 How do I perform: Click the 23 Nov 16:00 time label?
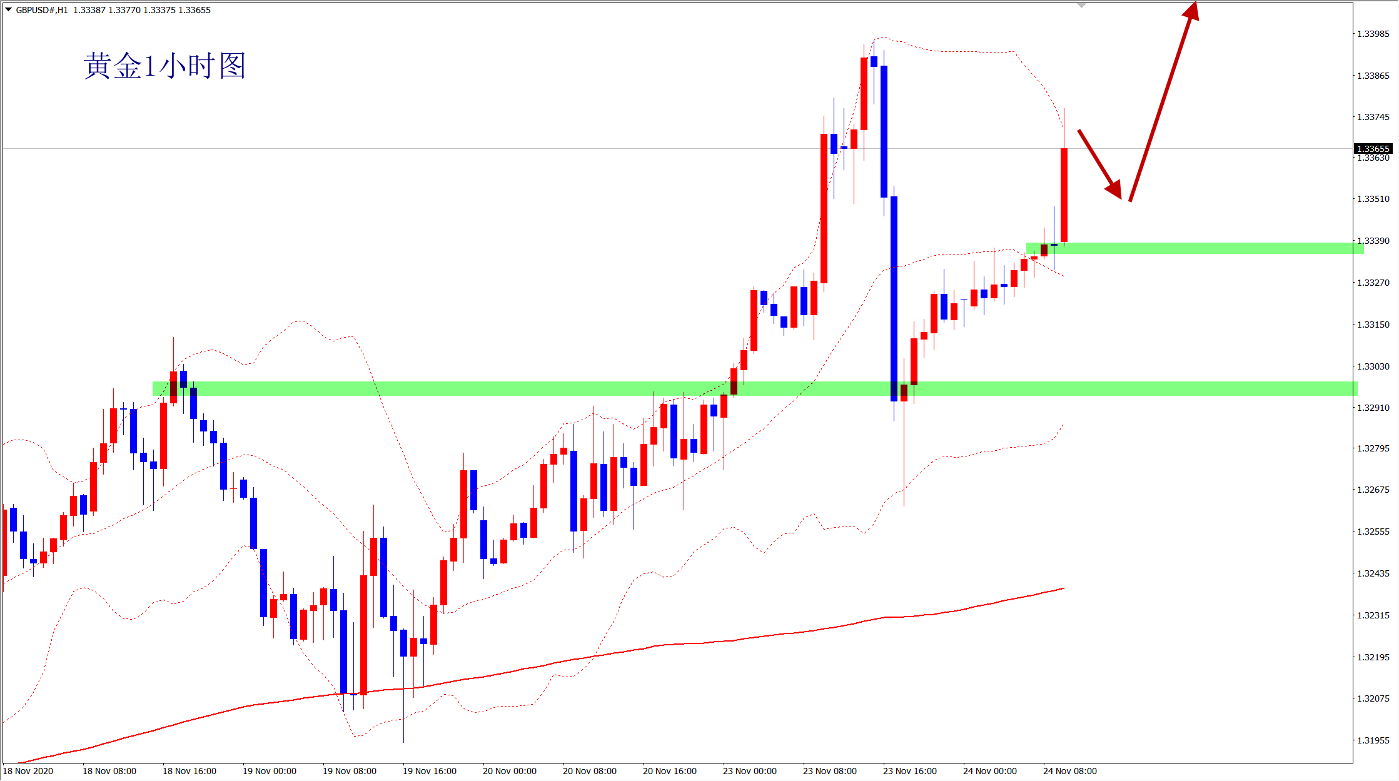pos(909,771)
